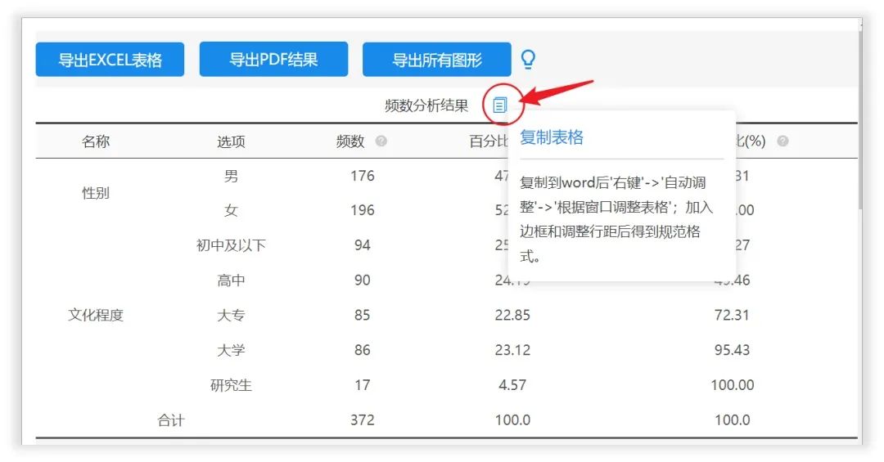The image size is (884, 462).
Task: Click the 导出PDF结果 button
Action: 273,59
